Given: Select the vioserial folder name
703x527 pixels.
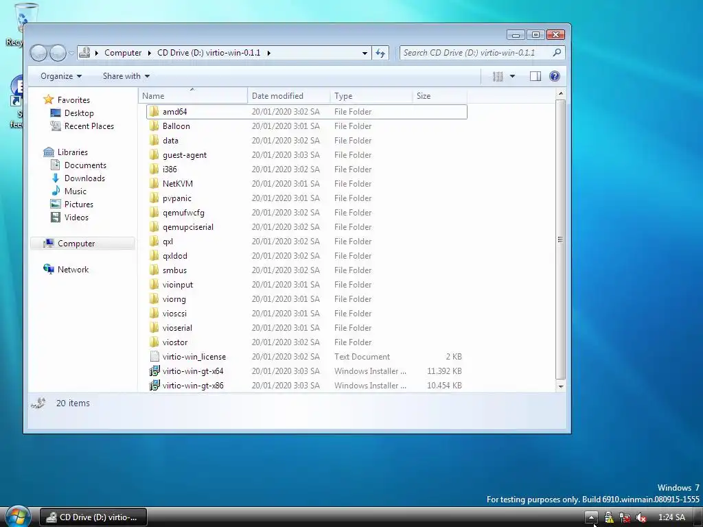Looking at the screenshot, I should pyautogui.click(x=177, y=327).
